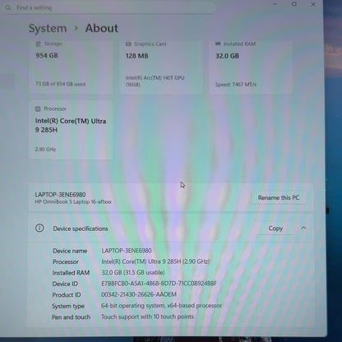Viewport: 342px width, 342px height.
Task: Click the Installed RAM chip icon
Action: tap(218, 44)
